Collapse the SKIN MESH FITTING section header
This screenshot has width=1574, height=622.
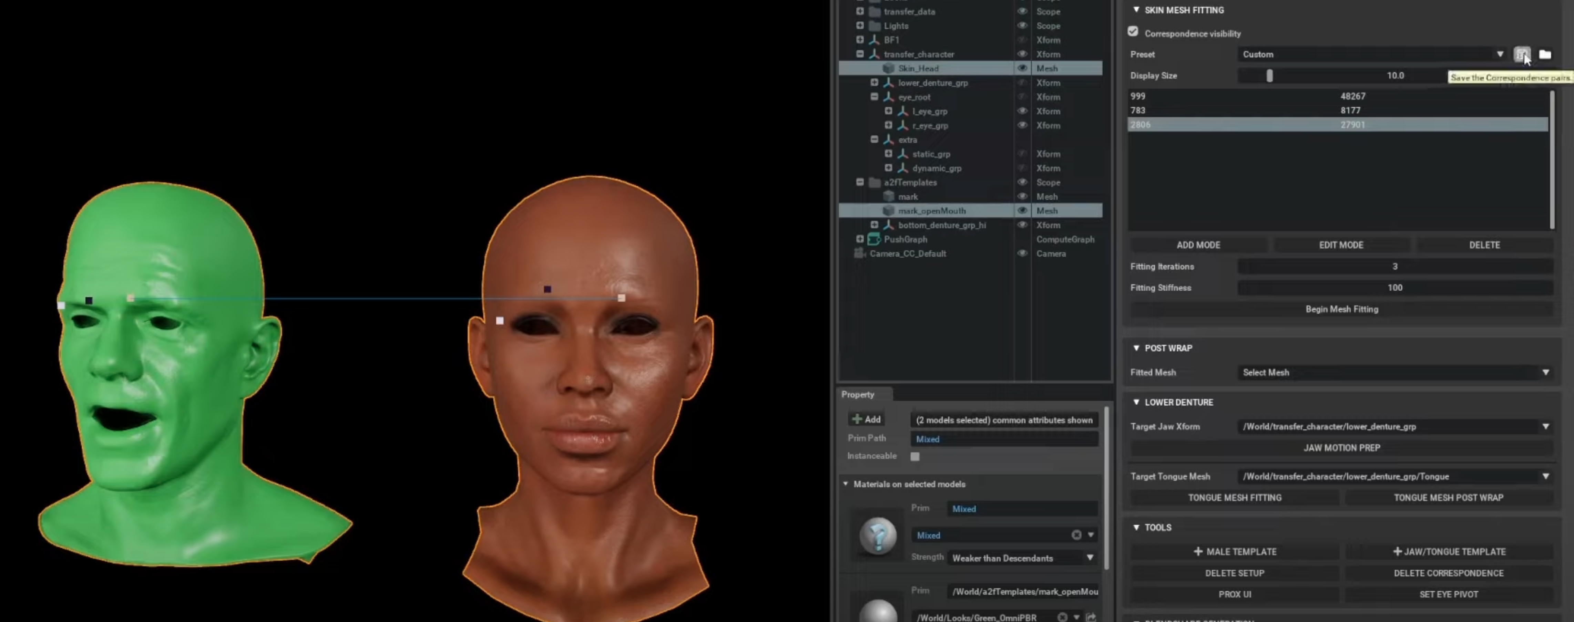tap(1136, 10)
